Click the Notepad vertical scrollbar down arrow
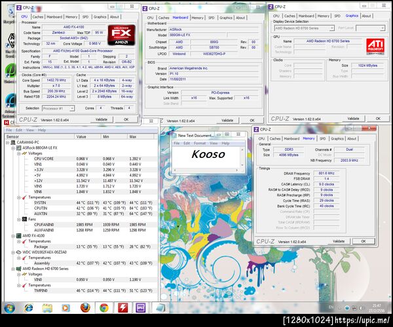Screen dimensions: 393x327 coord(242,164)
